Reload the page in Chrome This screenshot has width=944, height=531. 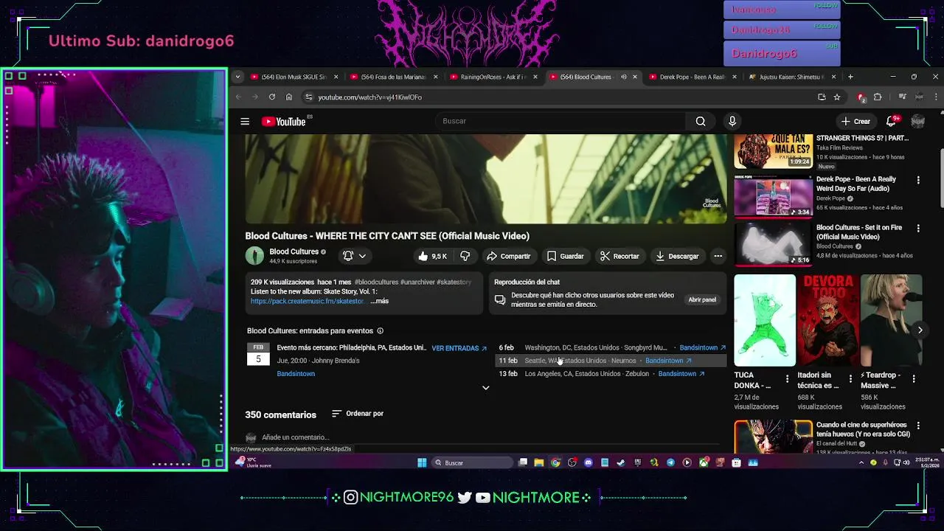tap(272, 97)
